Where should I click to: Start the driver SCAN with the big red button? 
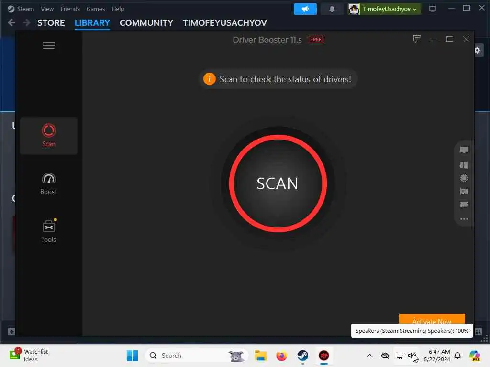pyautogui.click(x=278, y=183)
